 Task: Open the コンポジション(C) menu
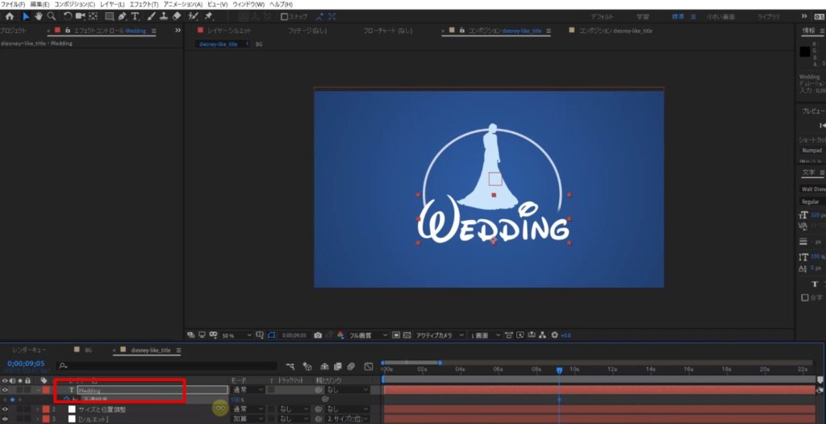click(74, 4)
